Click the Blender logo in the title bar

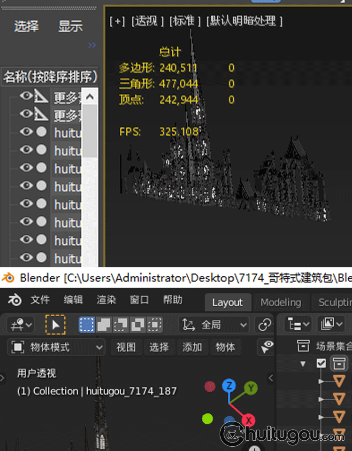8,278
